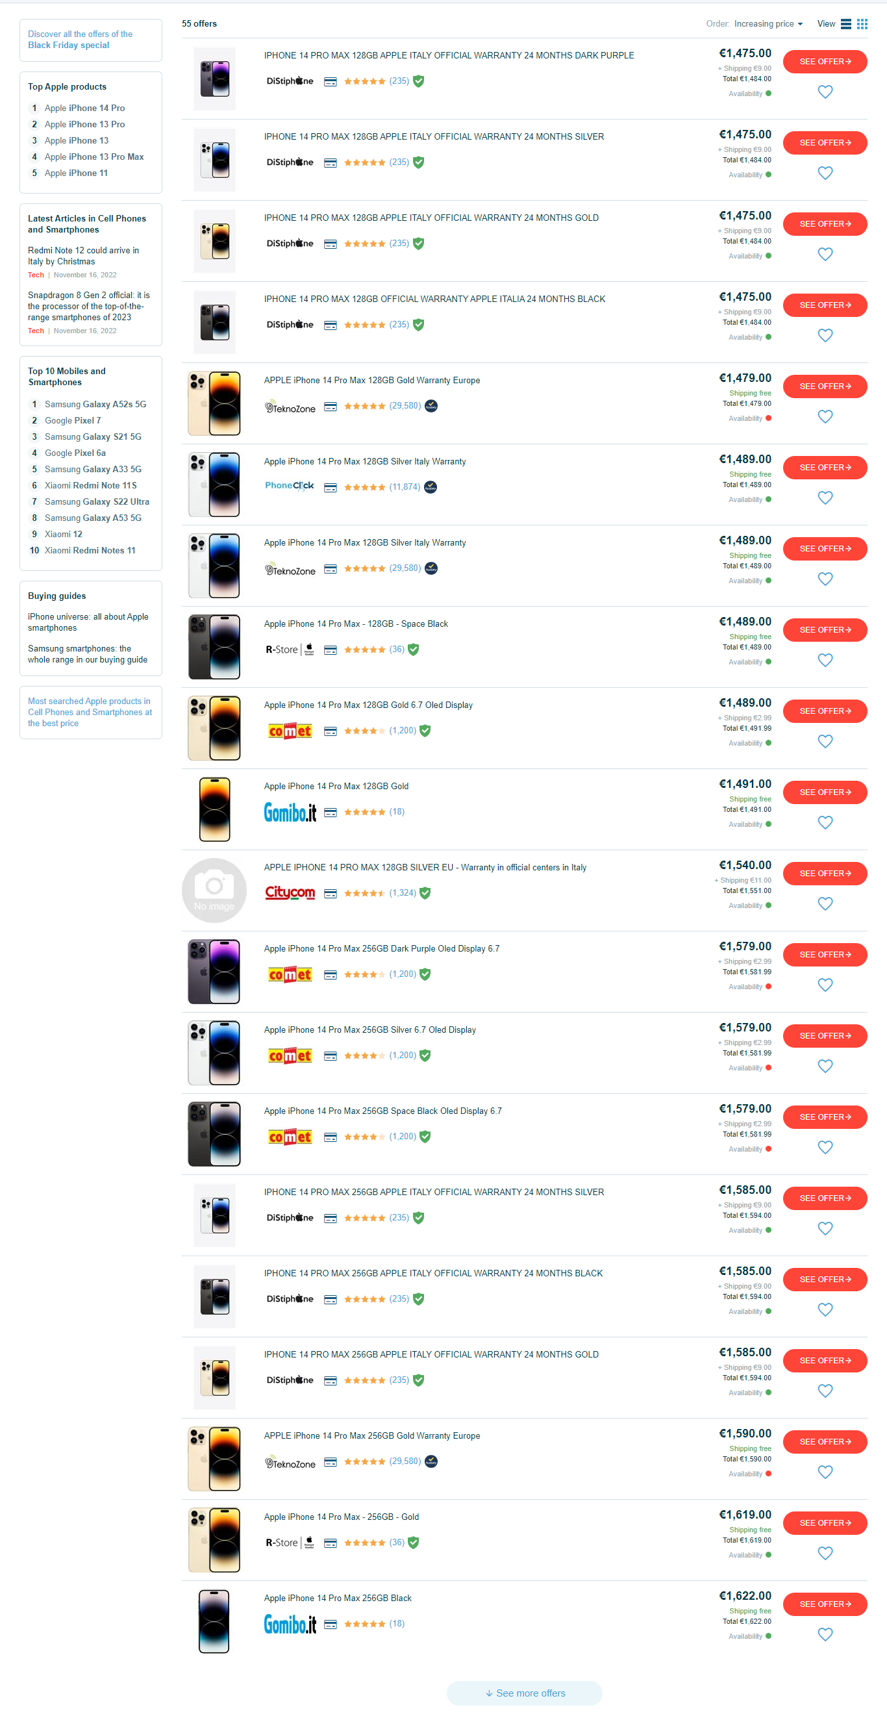
Task: Select Google Pixel 7 in Top 10 Mobiles
Action: pyautogui.click(x=73, y=421)
